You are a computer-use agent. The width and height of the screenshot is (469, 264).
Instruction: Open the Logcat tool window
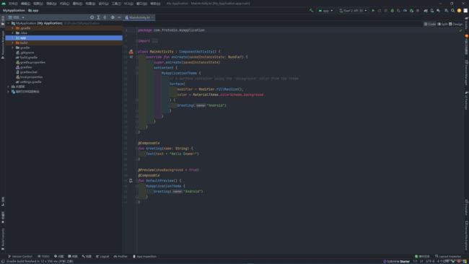point(102,256)
